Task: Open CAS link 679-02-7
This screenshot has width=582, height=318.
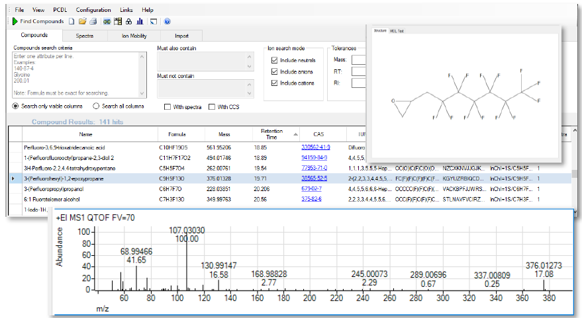Action: (x=311, y=188)
